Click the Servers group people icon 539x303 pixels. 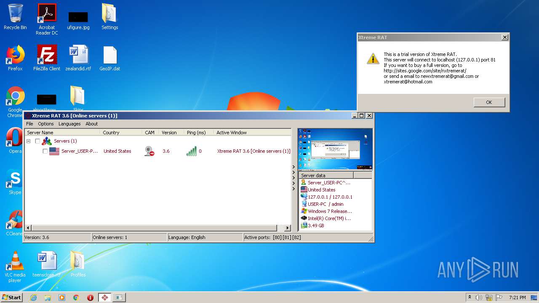point(46,141)
